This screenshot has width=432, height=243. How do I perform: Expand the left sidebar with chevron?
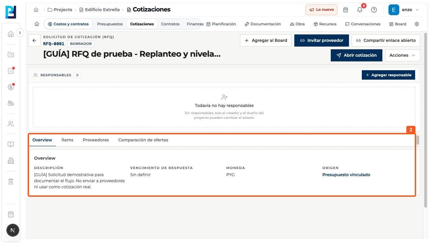pos(20,33)
